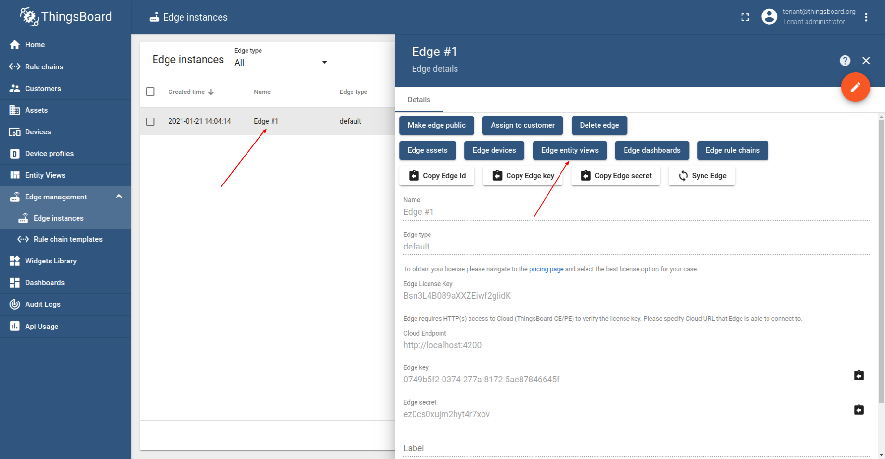This screenshot has height=459, width=885.
Task: Click the details panel vertical scrollbar
Action: tap(881, 260)
